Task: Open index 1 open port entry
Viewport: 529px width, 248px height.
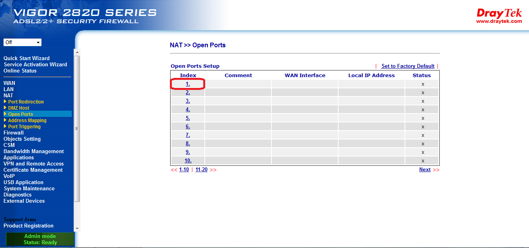Action: click(x=188, y=84)
